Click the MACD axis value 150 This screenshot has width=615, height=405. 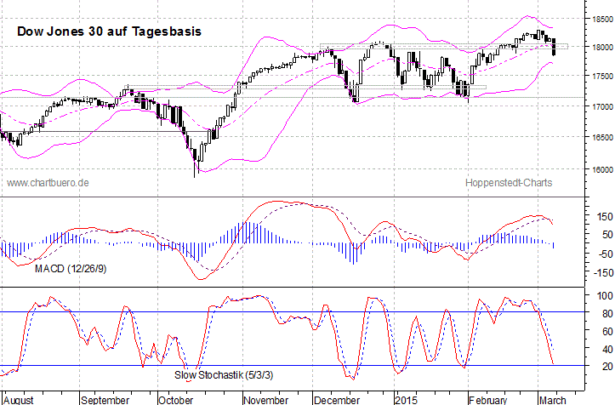click(605, 217)
